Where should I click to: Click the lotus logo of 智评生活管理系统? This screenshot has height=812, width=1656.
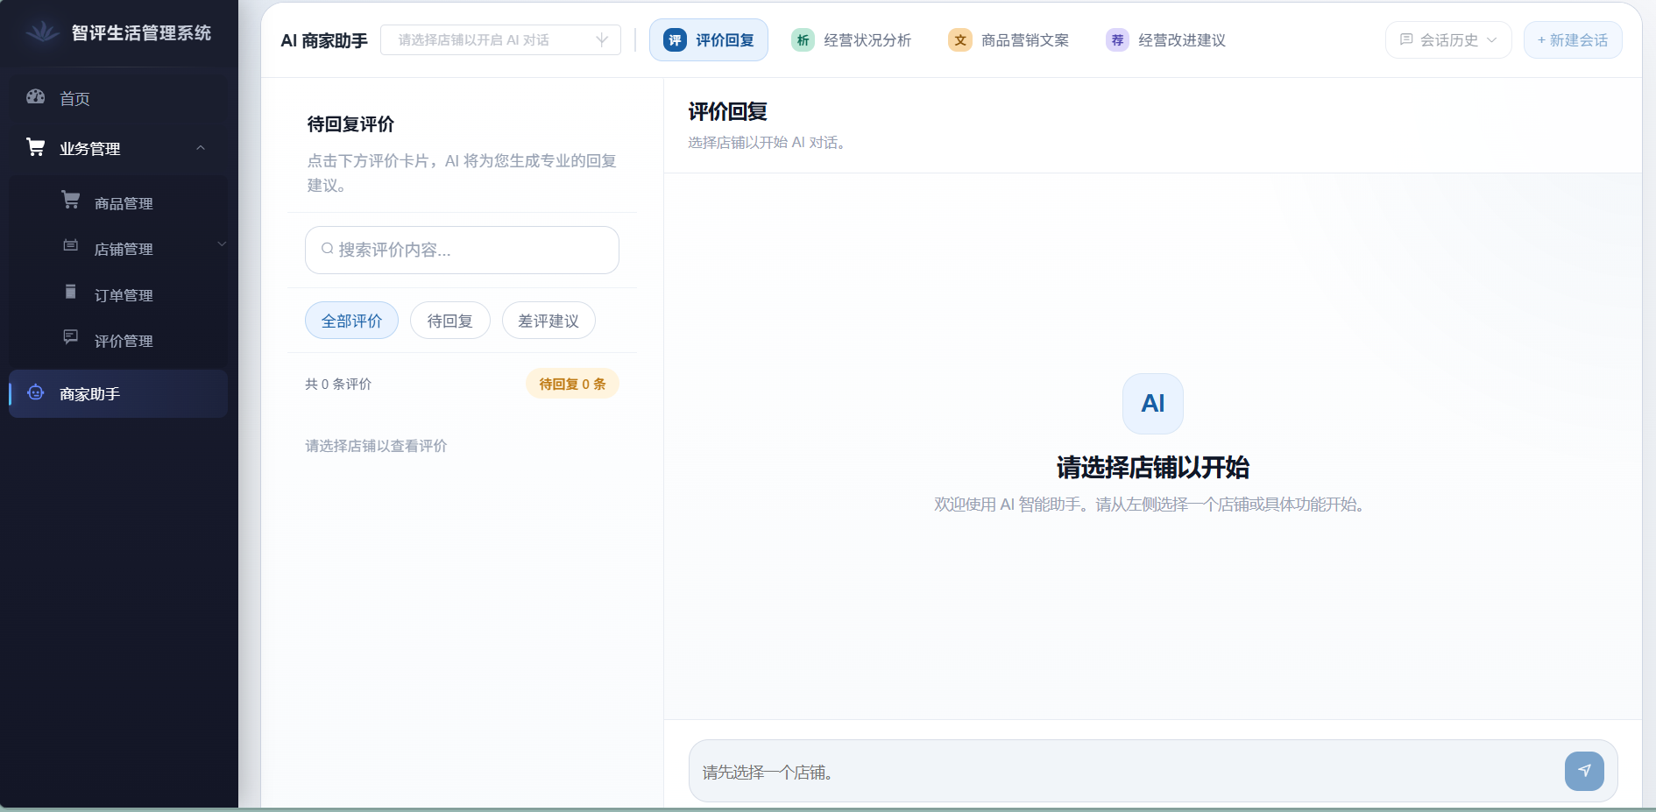point(41,32)
